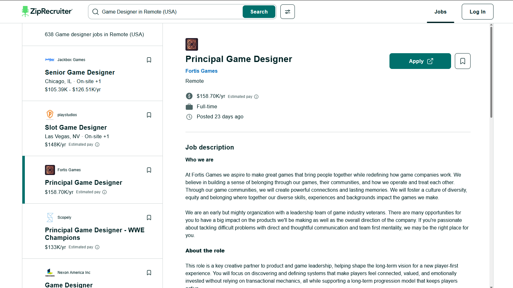Viewport: 513px width, 288px height.
Task: Show info about estimated pay in job details
Action: (x=256, y=97)
